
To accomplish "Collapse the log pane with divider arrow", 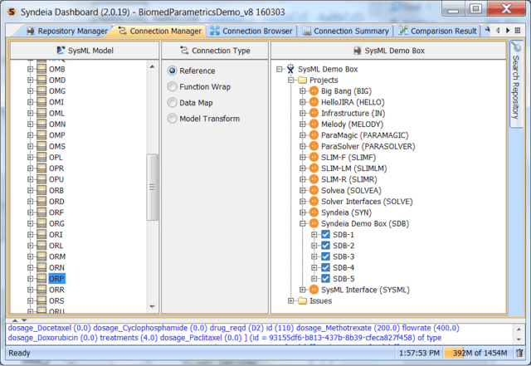I will pyautogui.click(x=24, y=320).
